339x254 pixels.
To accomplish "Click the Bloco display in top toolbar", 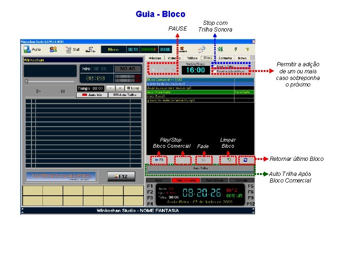I will [x=113, y=49].
